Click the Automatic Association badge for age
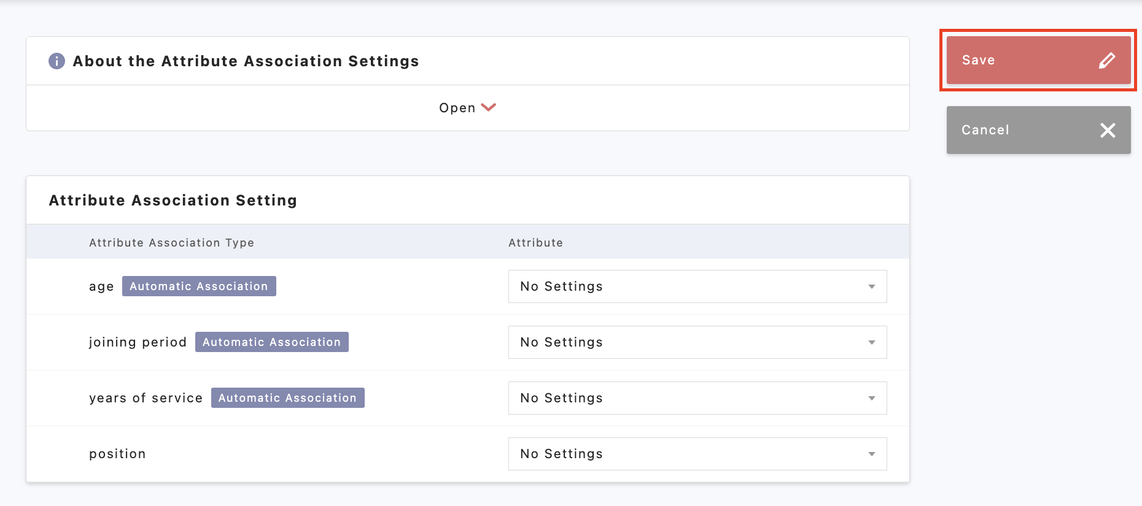 click(x=199, y=286)
